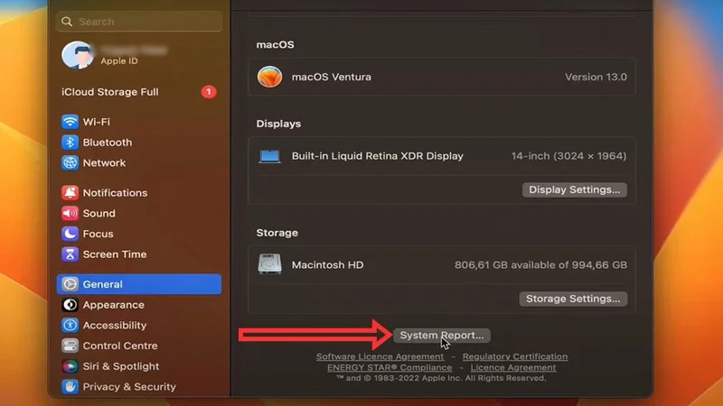Click the Network globe icon
Viewport: 723px width, 406px height.
pyautogui.click(x=70, y=162)
